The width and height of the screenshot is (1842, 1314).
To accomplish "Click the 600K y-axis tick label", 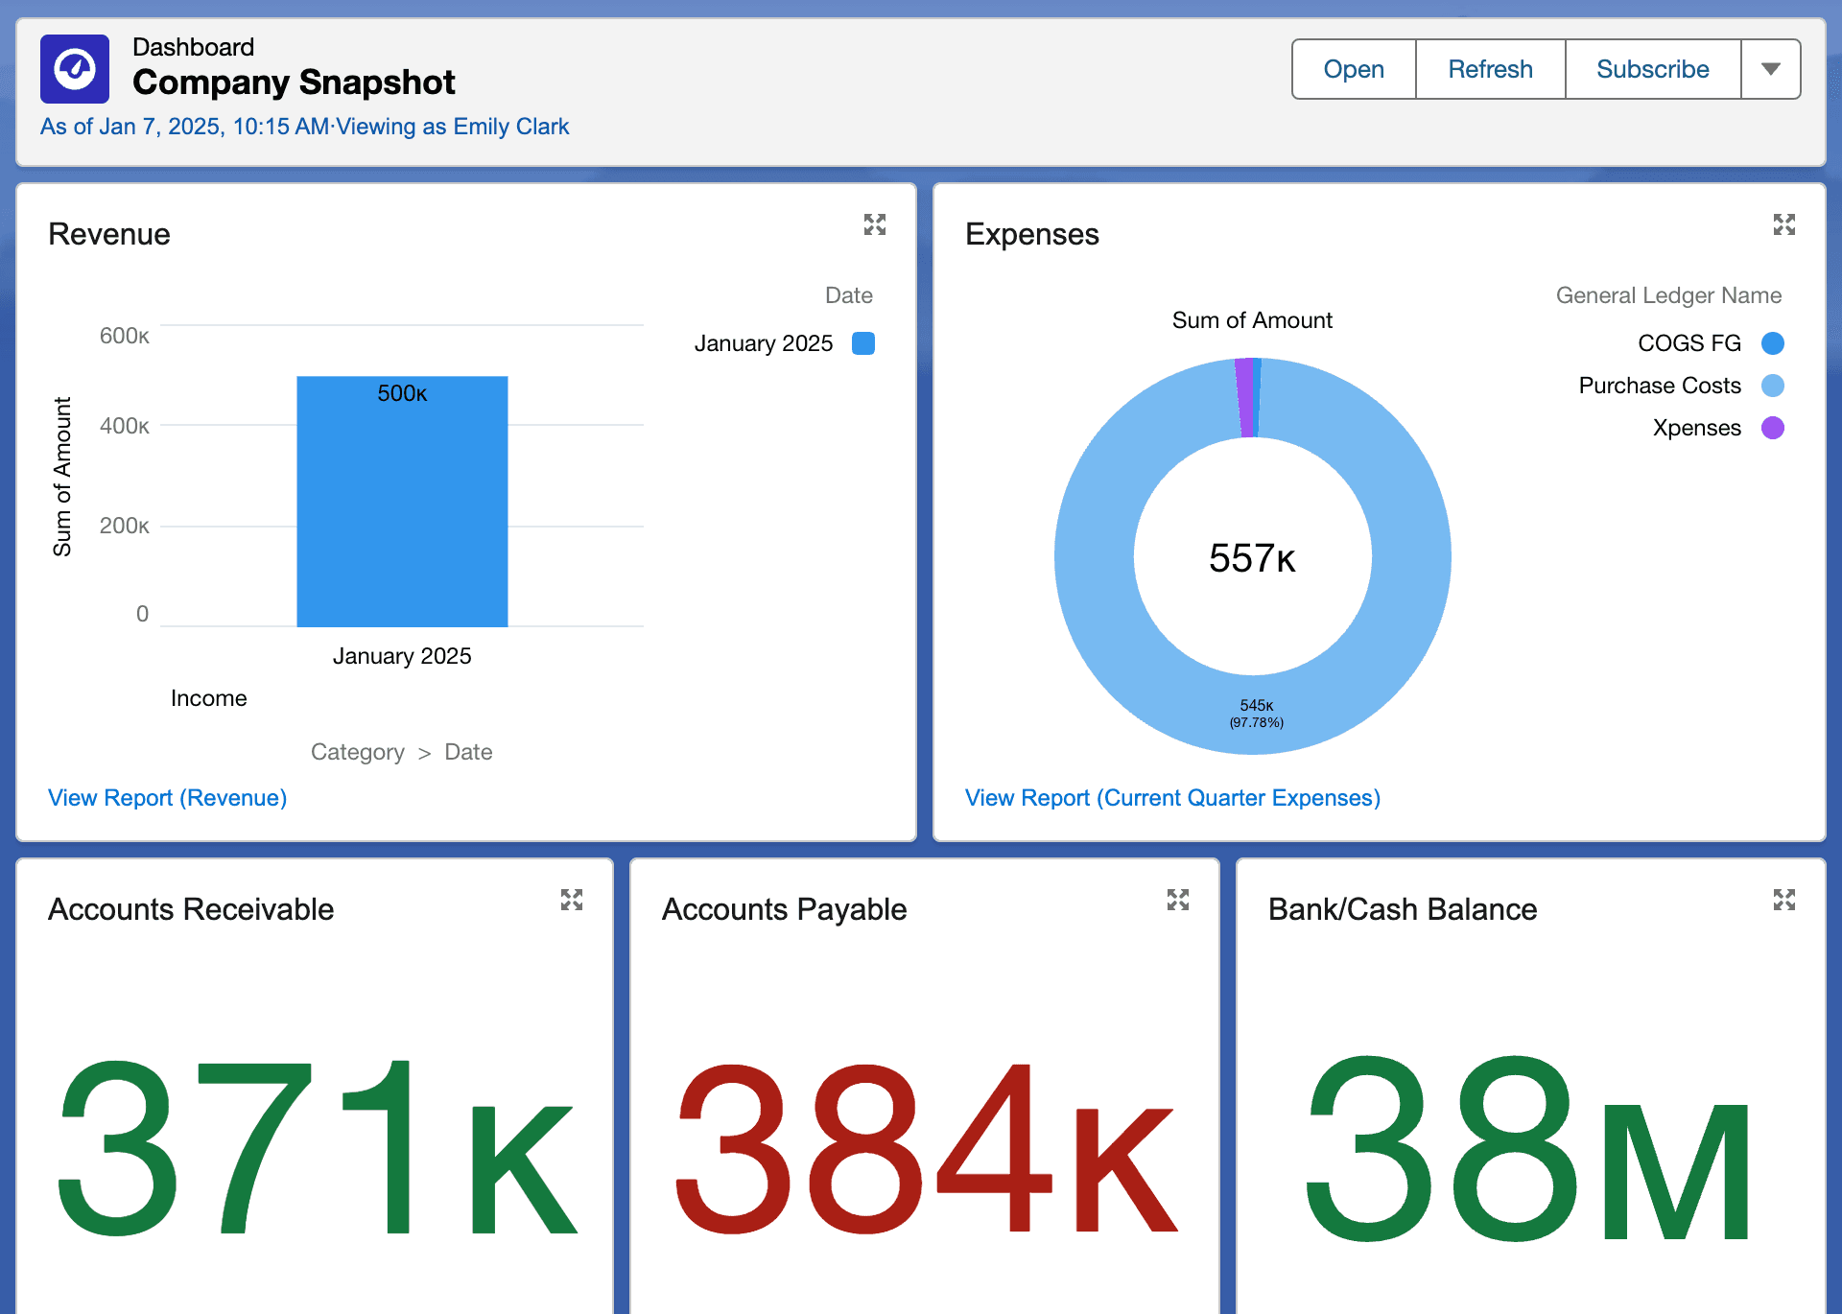I will coord(125,336).
